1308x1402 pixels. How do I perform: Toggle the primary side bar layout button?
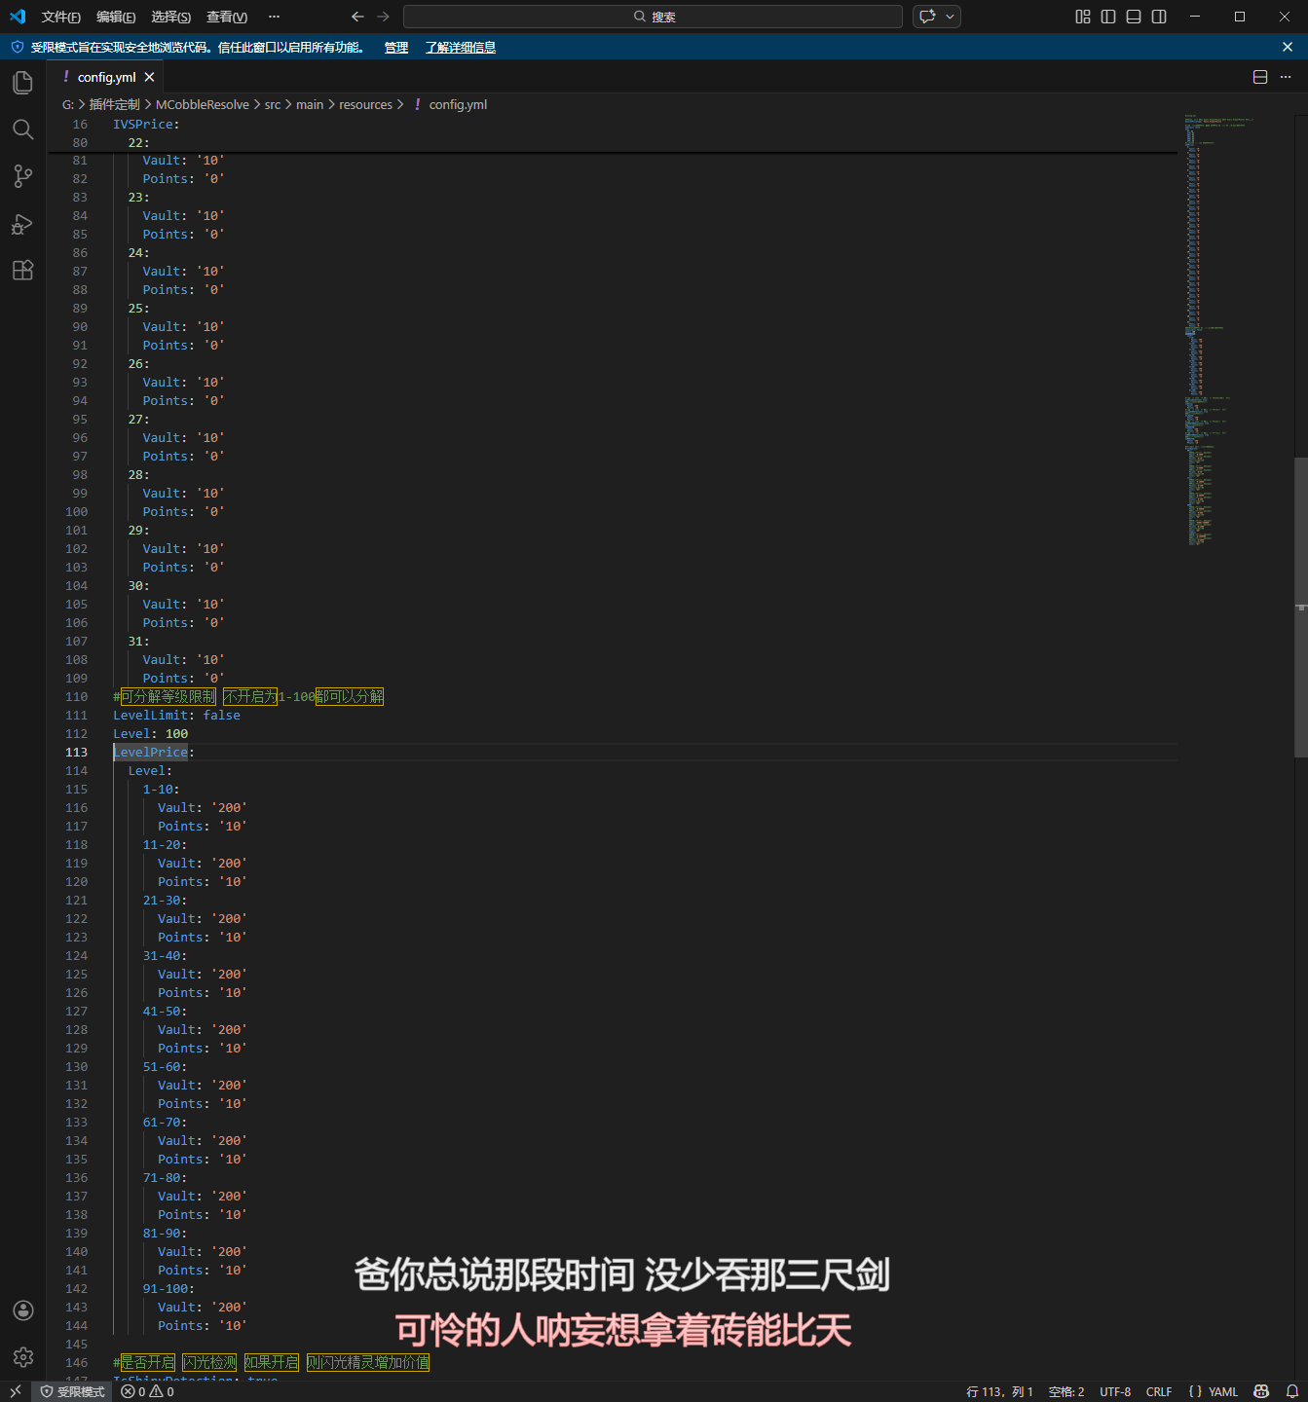click(x=1108, y=17)
